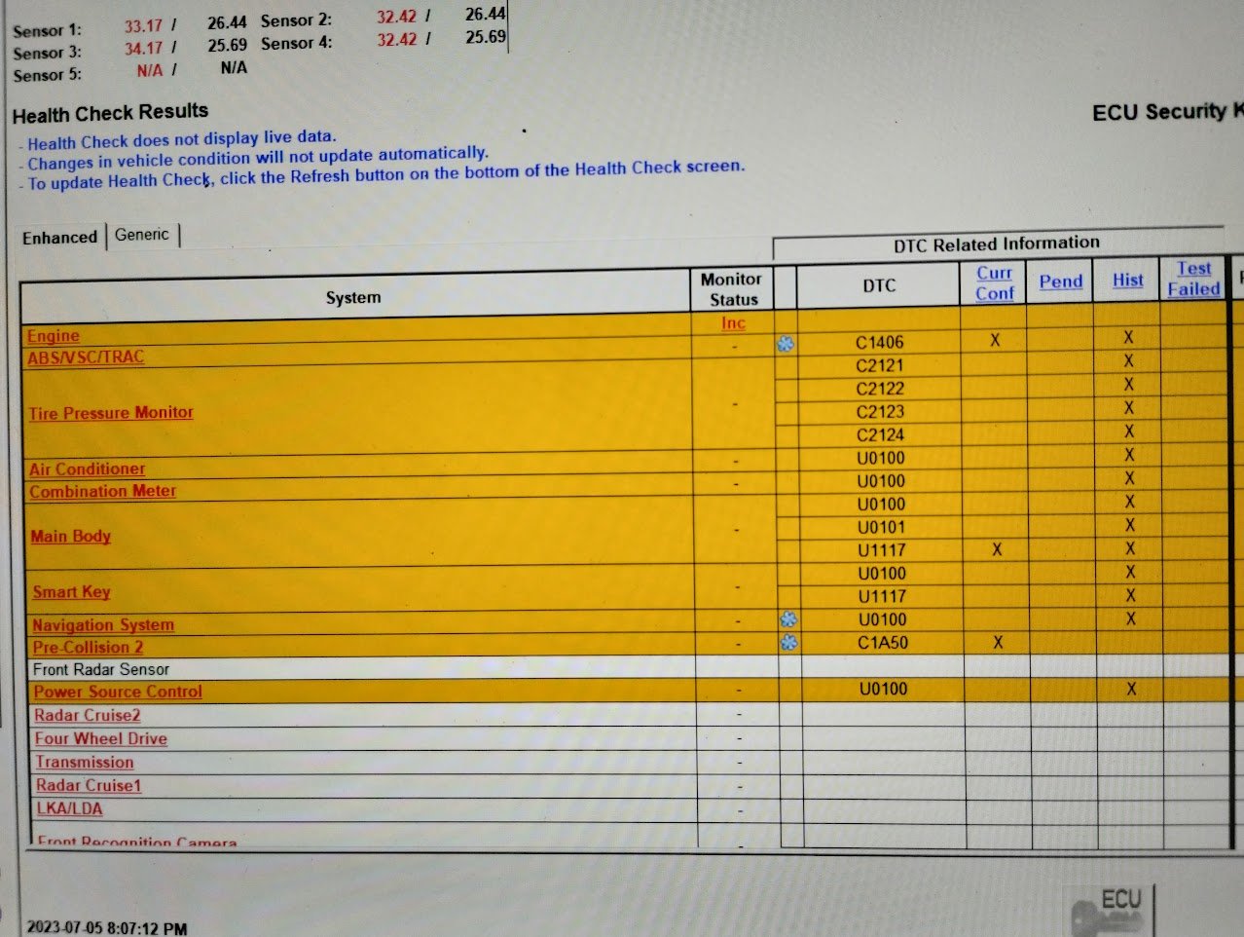Sort by Hist column header
This screenshot has width=1244, height=937.
(1128, 281)
